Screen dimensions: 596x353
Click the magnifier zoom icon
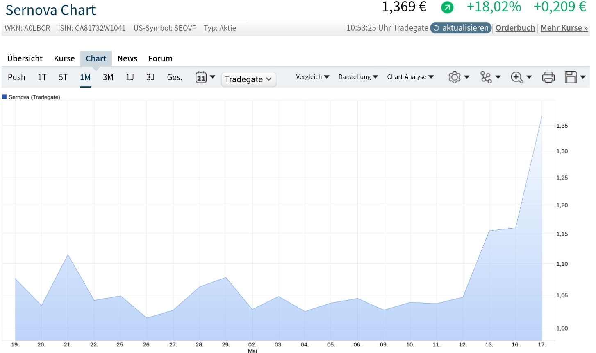517,77
